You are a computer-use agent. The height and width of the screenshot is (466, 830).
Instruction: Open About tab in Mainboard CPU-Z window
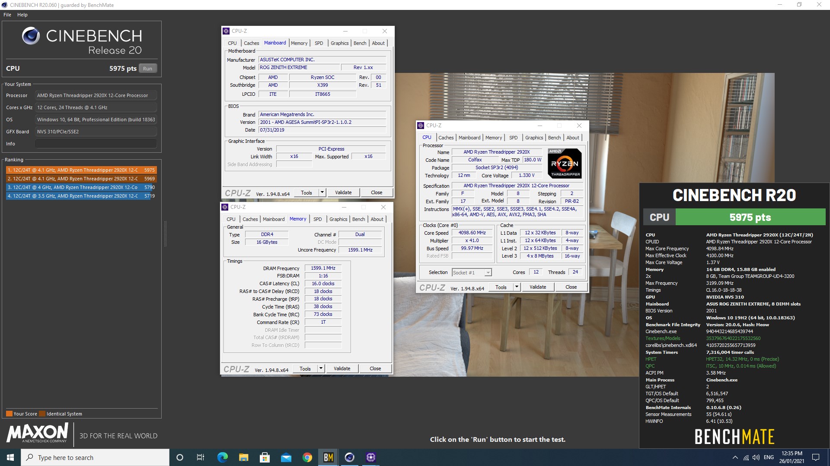tap(378, 43)
